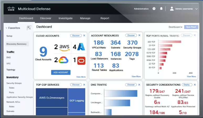Open the Manage tab

[85, 18]
